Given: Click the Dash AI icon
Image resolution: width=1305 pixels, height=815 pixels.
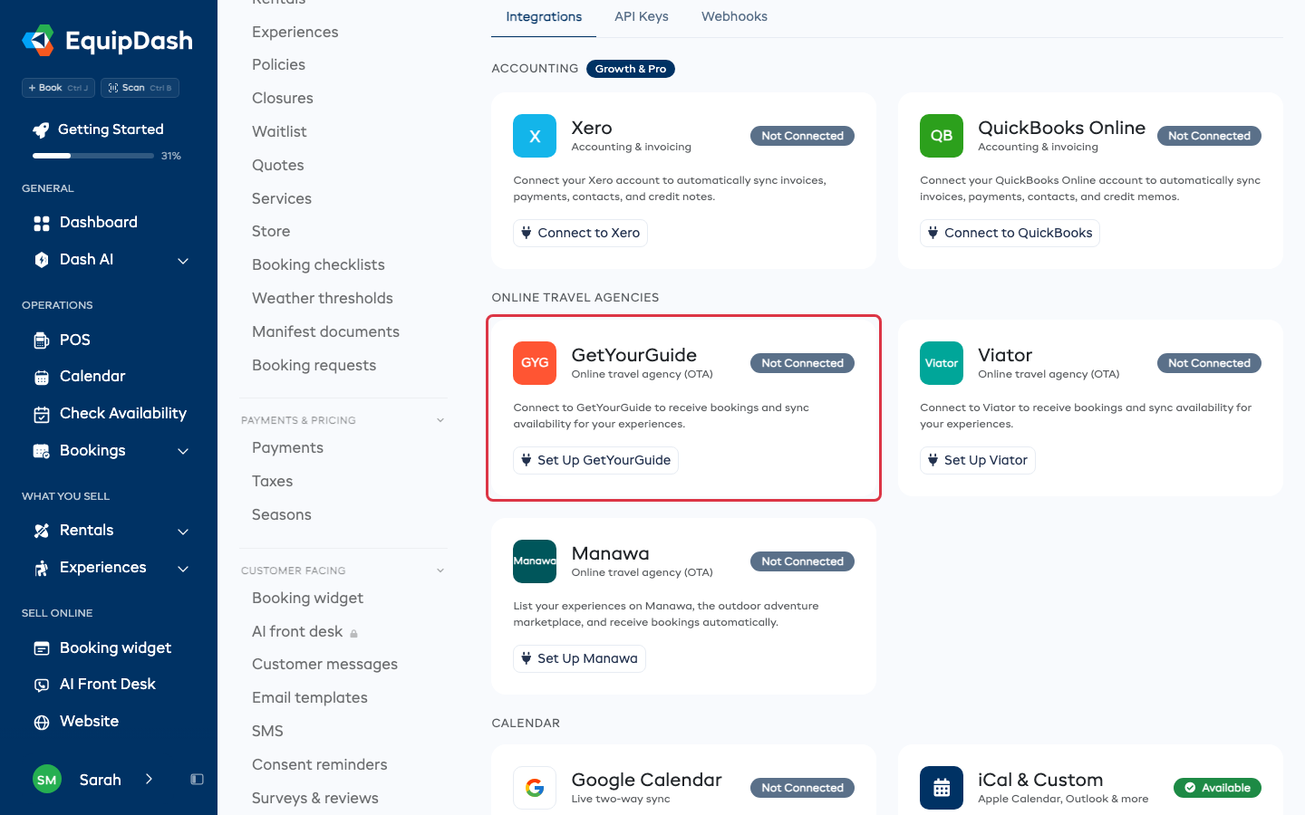Looking at the screenshot, I should pyautogui.click(x=42, y=260).
